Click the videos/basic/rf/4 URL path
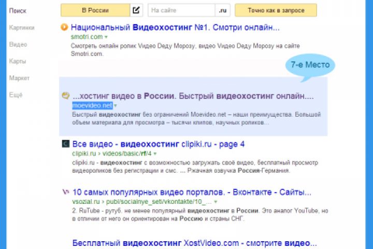 [127, 154]
